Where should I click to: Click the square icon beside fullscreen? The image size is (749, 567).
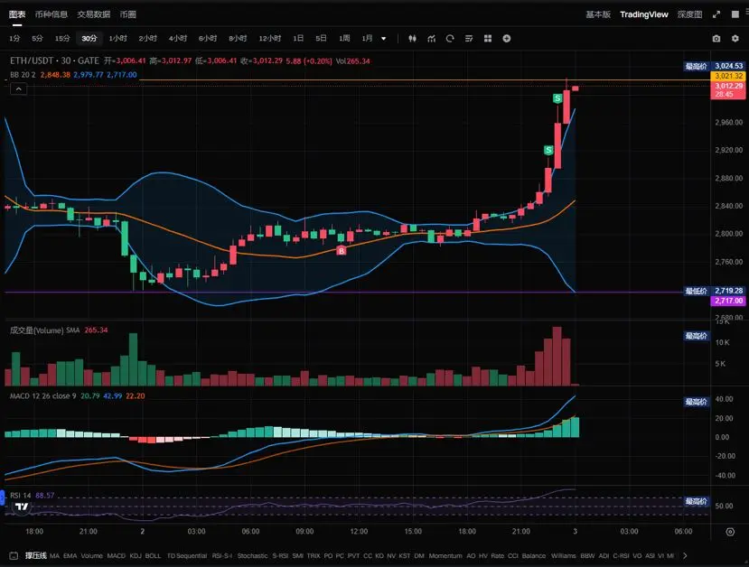click(735, 14)
